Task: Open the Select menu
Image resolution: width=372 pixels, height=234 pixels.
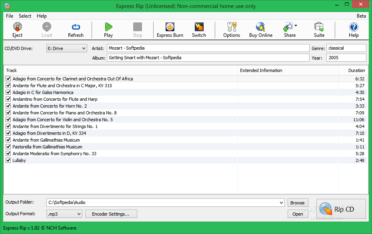Action: [25, 16]
